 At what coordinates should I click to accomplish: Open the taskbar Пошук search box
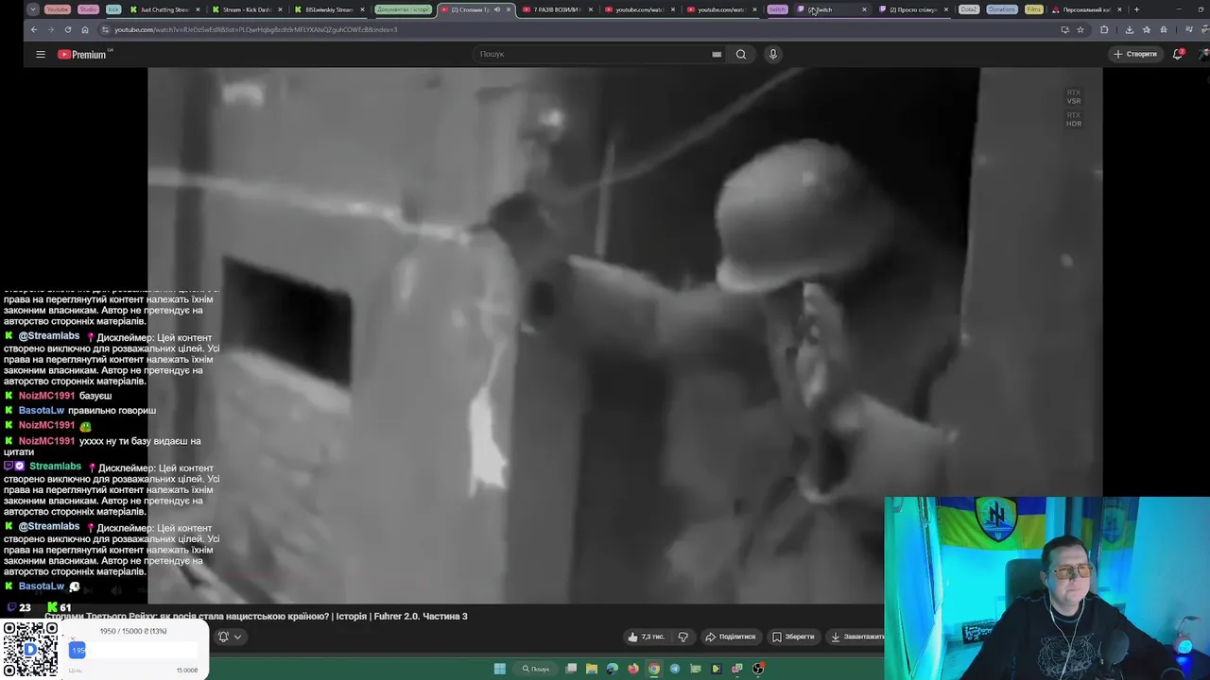tap(536, 669)
